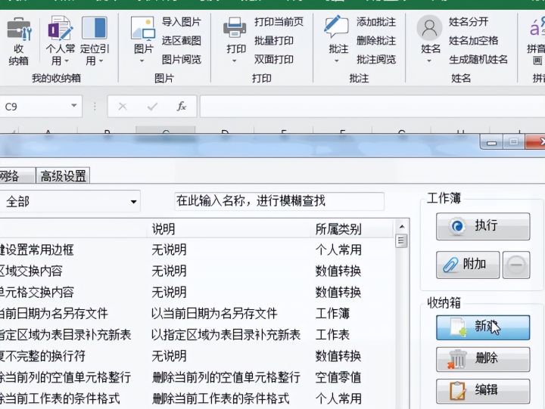Select the 以当前日期为名另存文件 description row
The image size is (545, 409).
pos(214,314)
